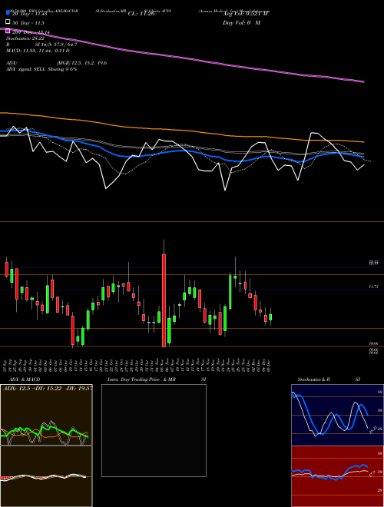Open the empty Intra Day Trading Price panel

click(x=154, y=430)
